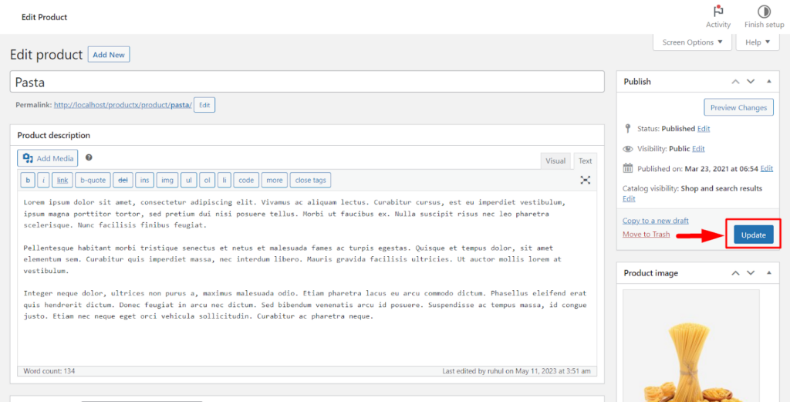
Task: Click the Word count: 134 text
Action: tap(49, 371)
